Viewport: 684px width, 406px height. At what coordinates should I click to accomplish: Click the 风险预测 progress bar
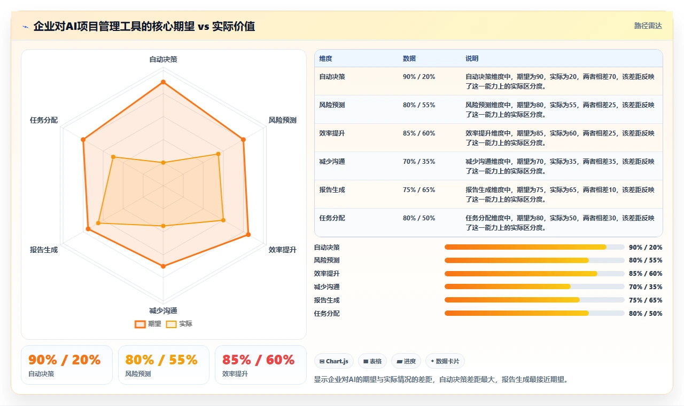[x=534, y=260]
